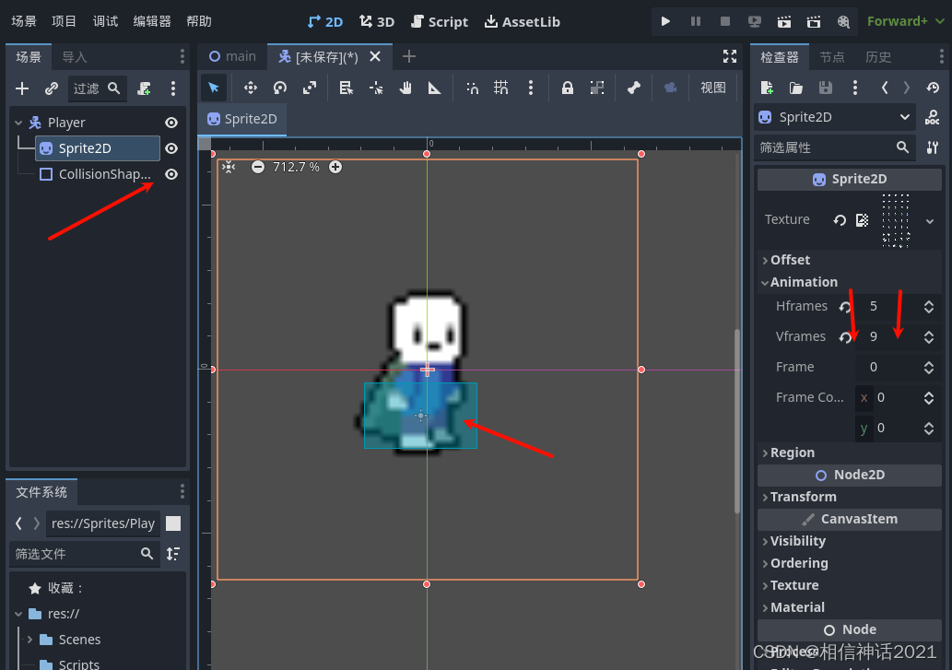Activate the Ruler measuring tool

coord(435,88)
